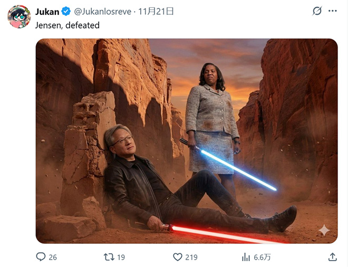This screenshot has height=267, width=348.
Task: Like the post with heart icon
Action: tap(178, 257)
